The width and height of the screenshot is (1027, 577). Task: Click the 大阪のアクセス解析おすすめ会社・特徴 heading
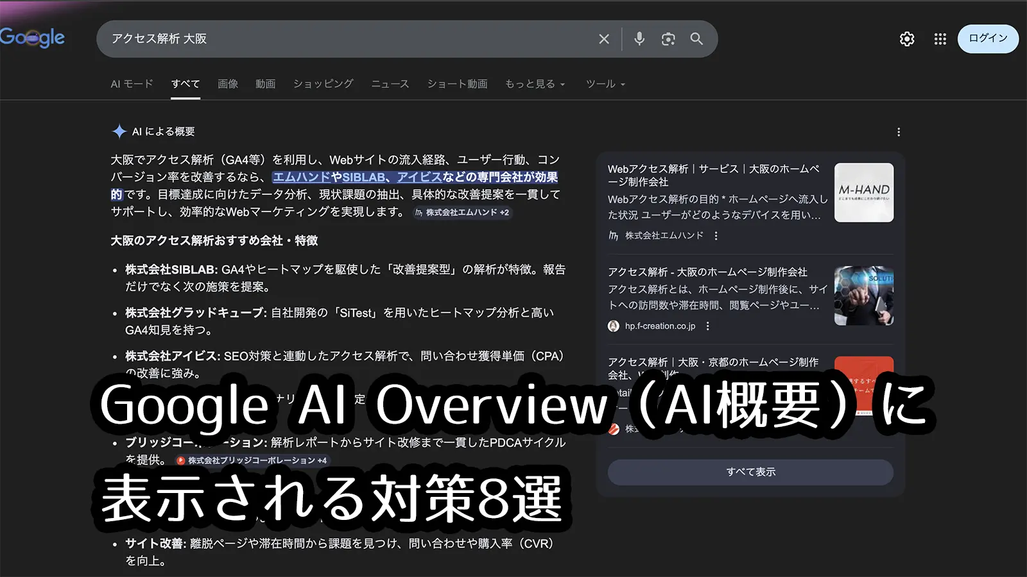pyautogui.click(x=214, y=241)
